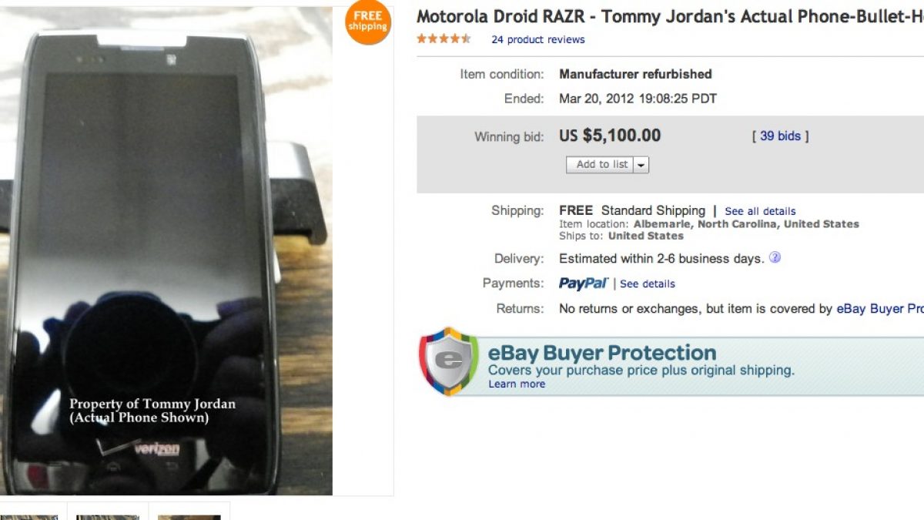Viewport: 924px width, 520px height.
Task: View the 39 bids history
Action: (780, 136)
